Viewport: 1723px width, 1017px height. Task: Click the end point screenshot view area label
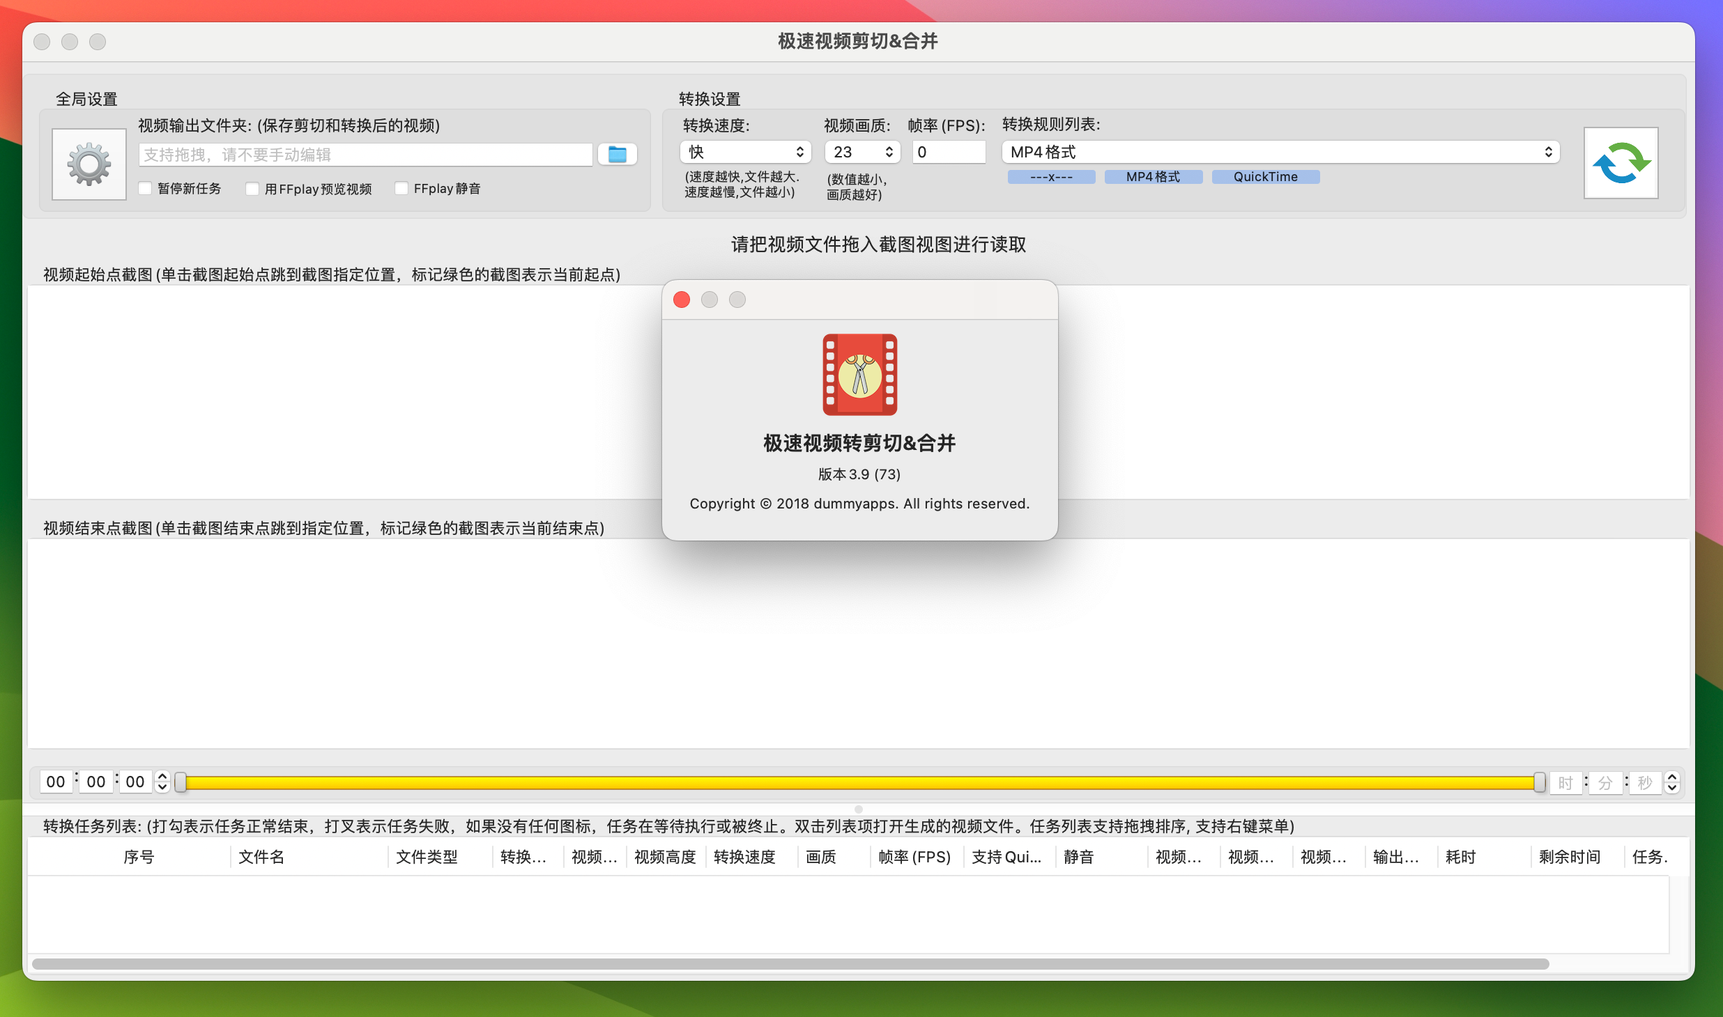pyautogui.click(x=323, y=528)
